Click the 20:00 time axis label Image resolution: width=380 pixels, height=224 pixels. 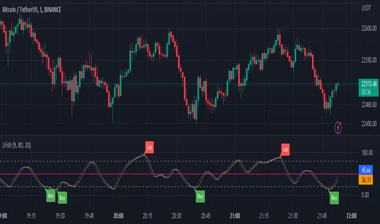[x=118, y=215]
